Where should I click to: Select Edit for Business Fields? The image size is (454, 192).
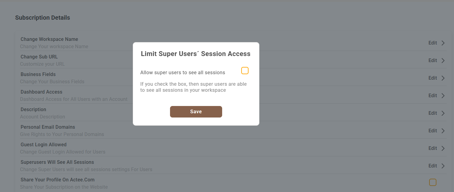(432, 78)
